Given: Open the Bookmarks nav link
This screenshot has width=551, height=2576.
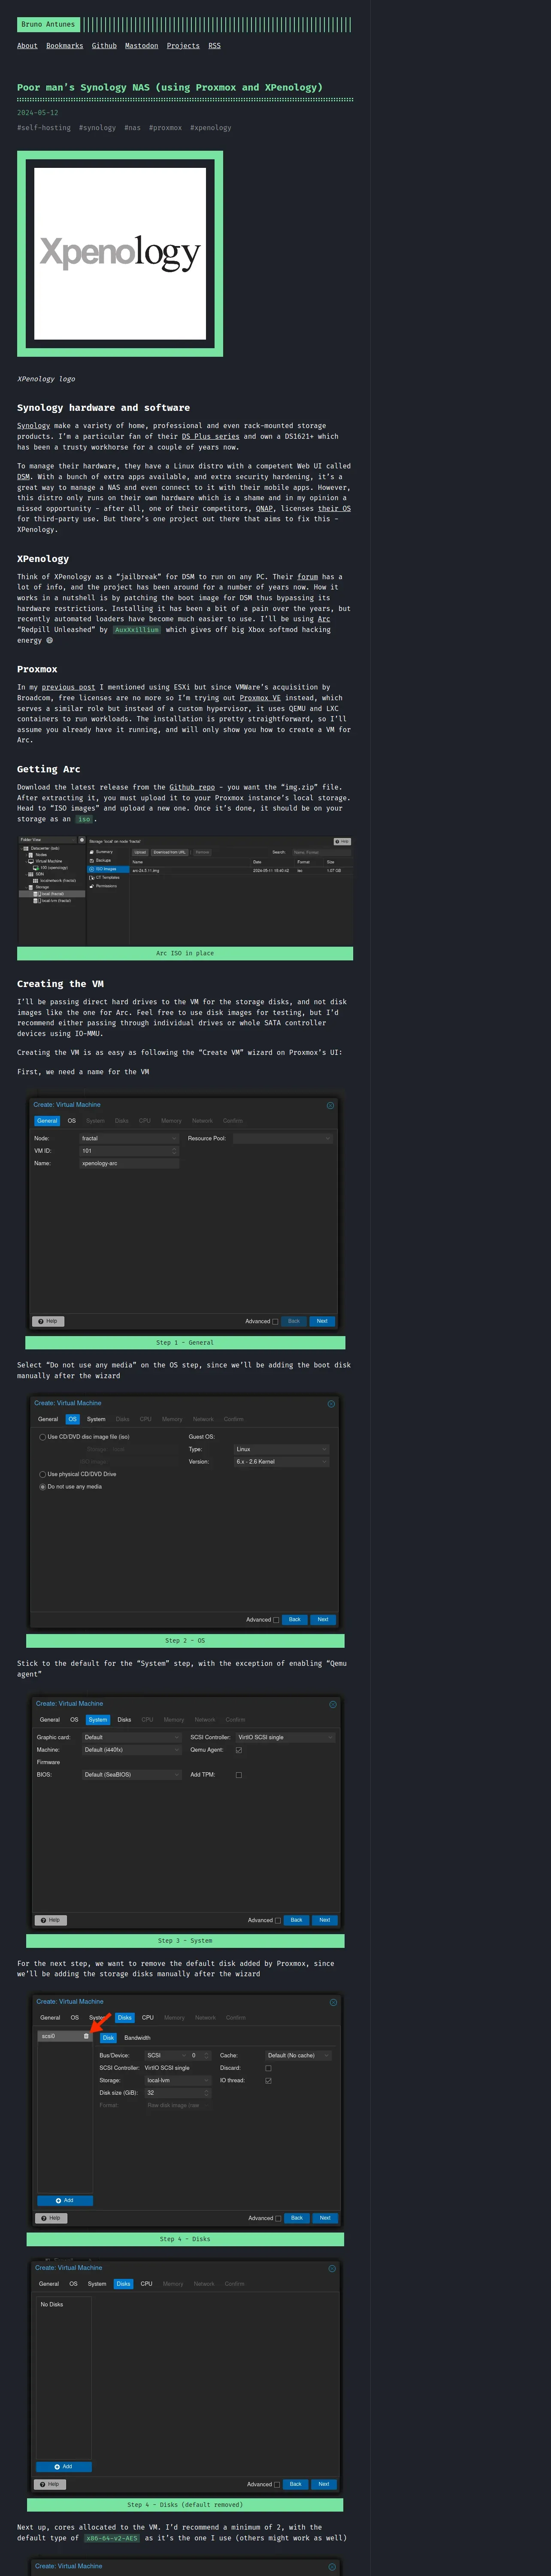Looking at the screenshot, I should point(65,45).
